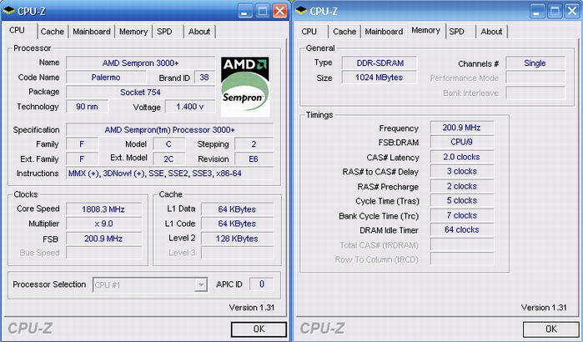Viewport: 583px width, 342px height.
Task: Click Specification field AMD Sempron(tm) Processor 3000+
Action: [170, 130]
